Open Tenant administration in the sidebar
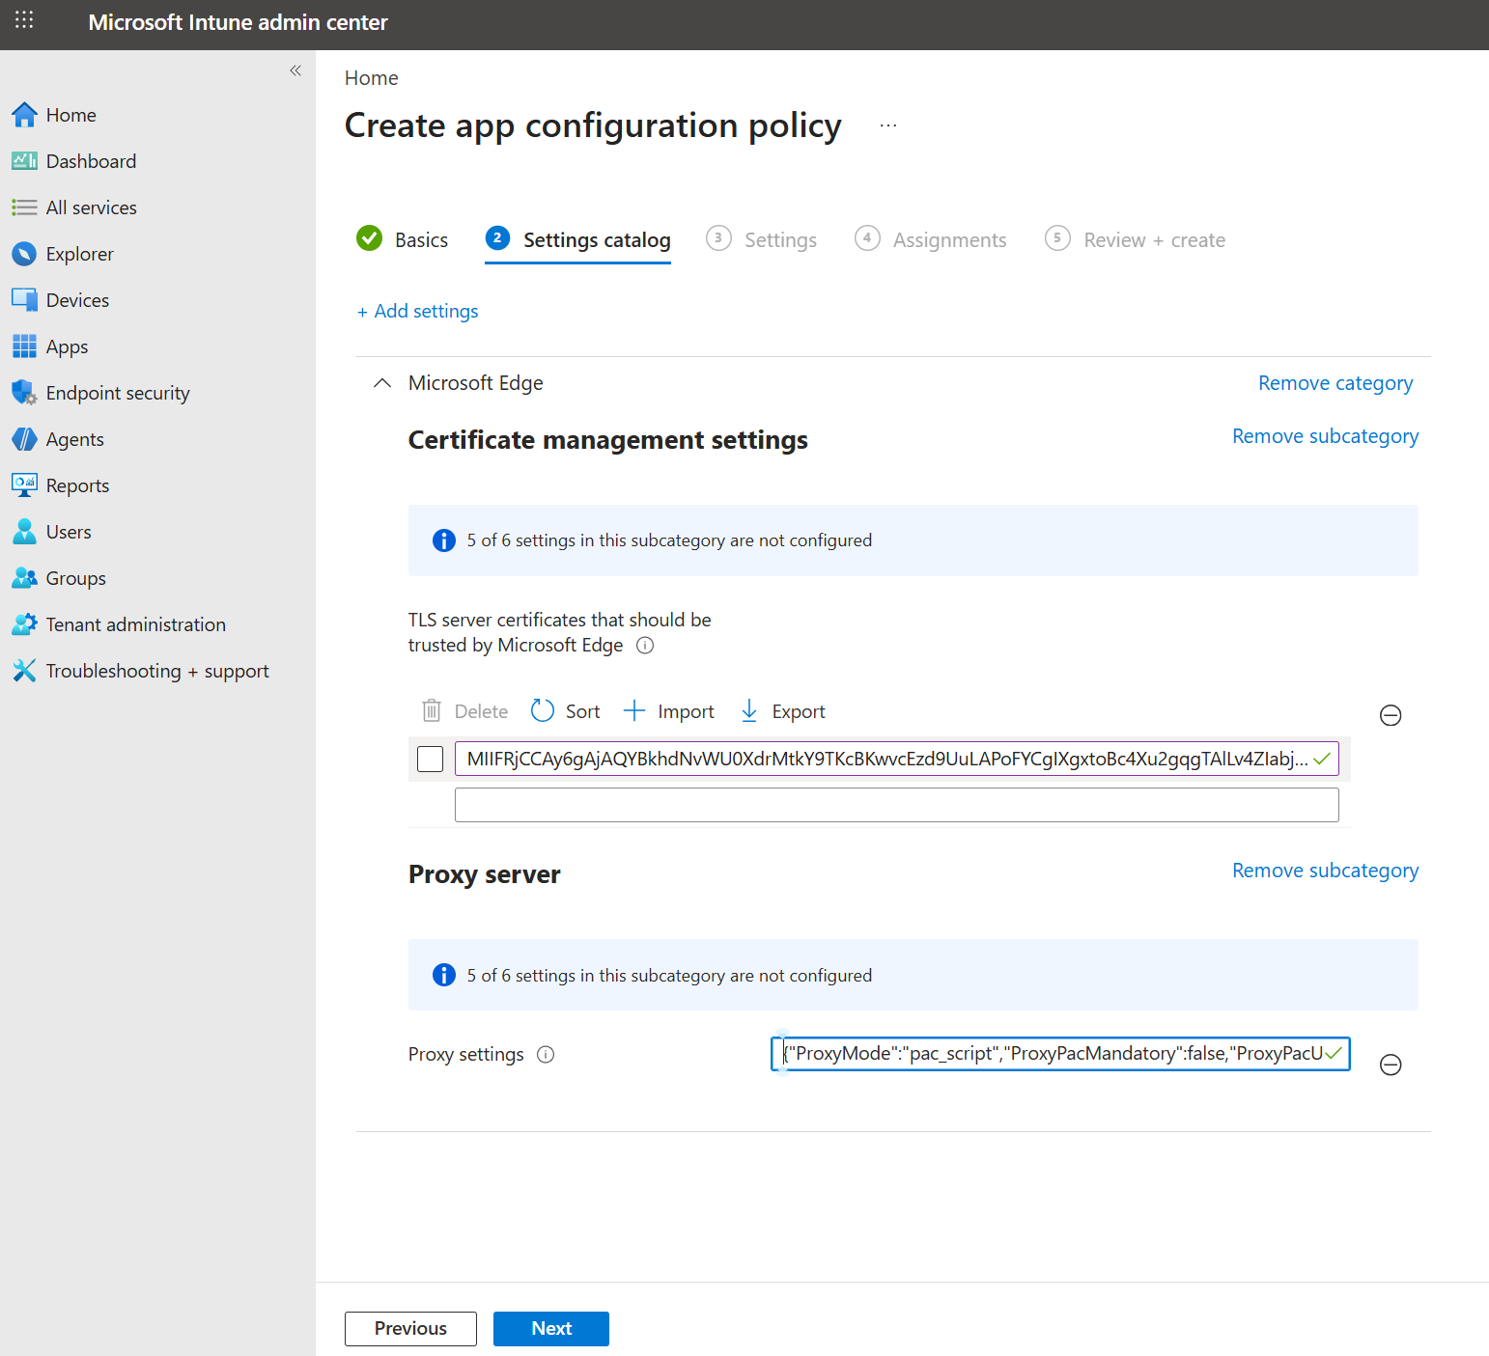1489x1356 pixels. 136,624
